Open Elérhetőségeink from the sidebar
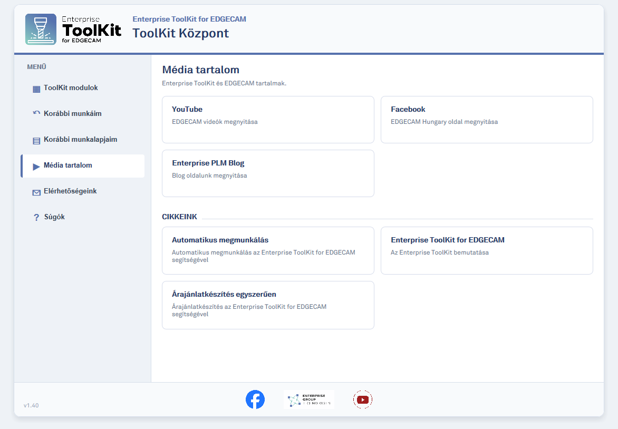618x429 pixels. [83, 191]
